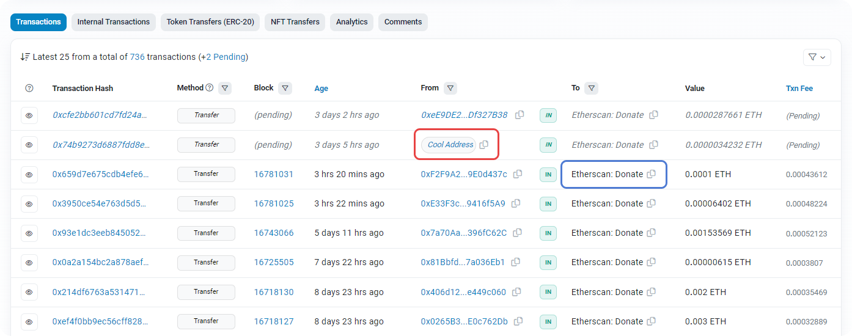Copy from address 0xF2F9A2...9E0d437c
The height and width of the screenshot is (336, 852).
(x=518, y=174)
